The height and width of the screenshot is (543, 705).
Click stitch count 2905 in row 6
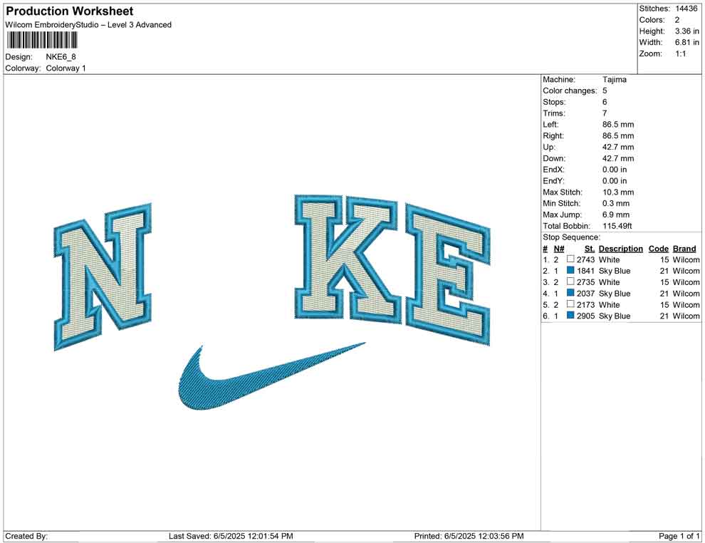[585, 316]
